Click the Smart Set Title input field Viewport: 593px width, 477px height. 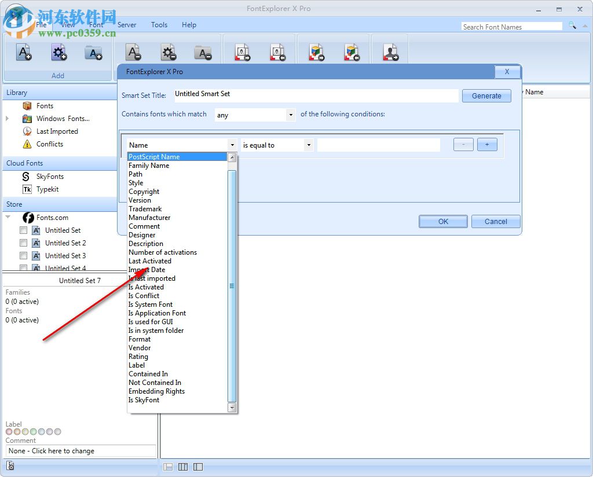point(316,96)
